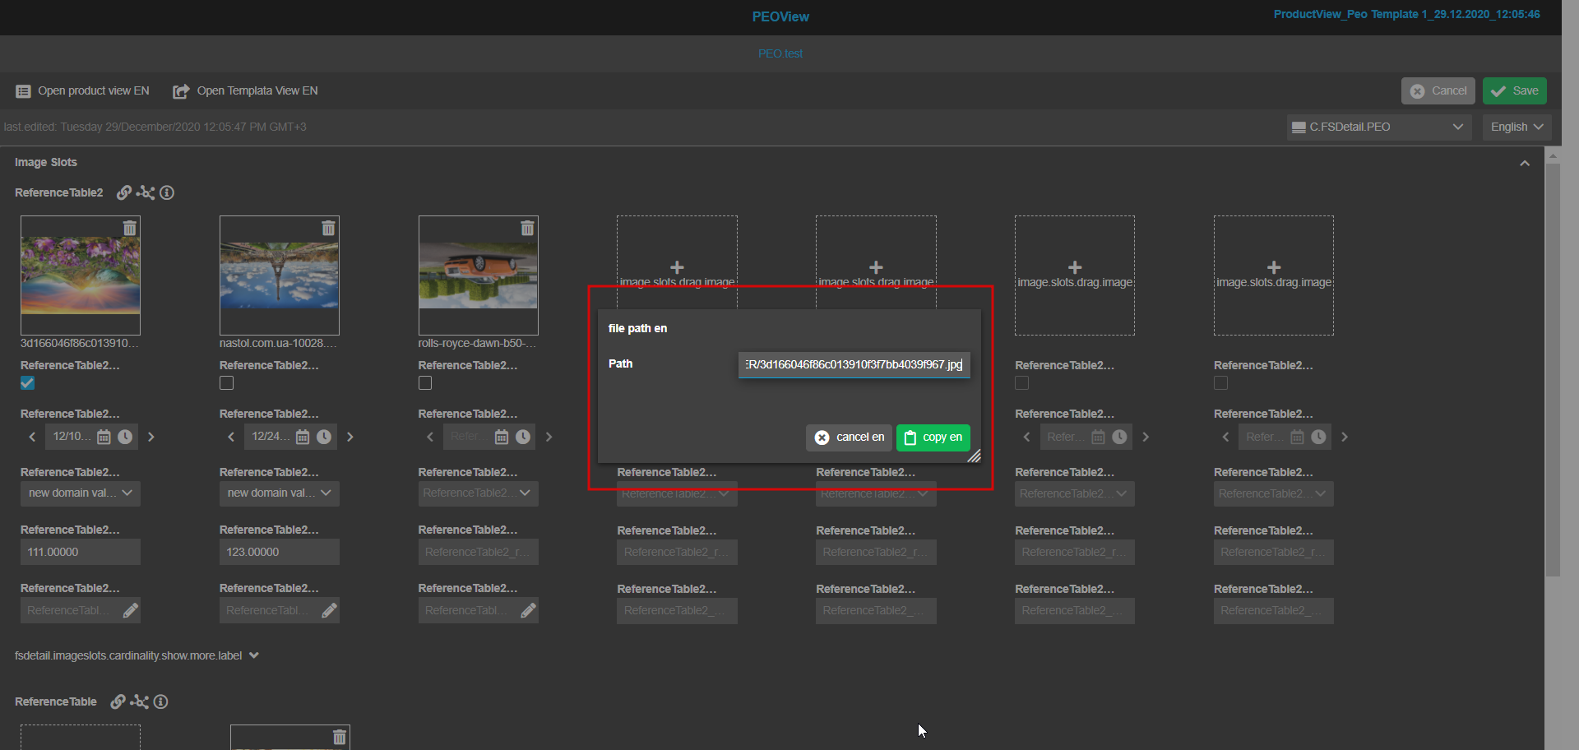This screenshot has height=750, width=1579.
Task: Open the info icon beside ReferenceTable2 heading
Action: point(167,192)
